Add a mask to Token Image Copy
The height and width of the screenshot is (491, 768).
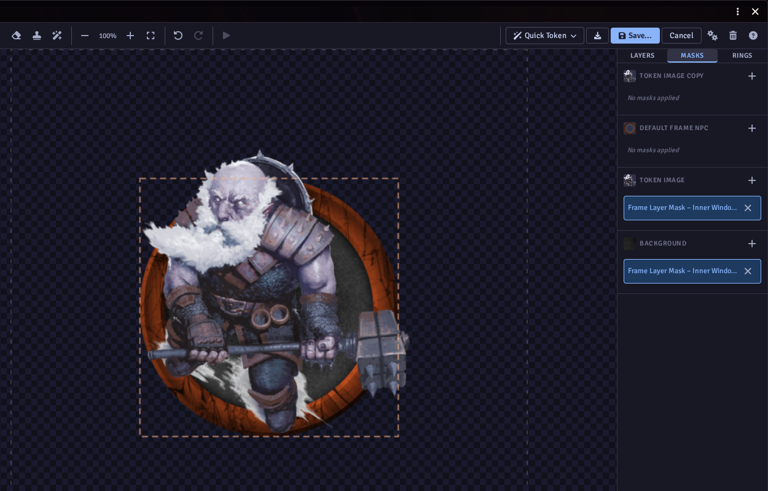[x=752, y=76]
